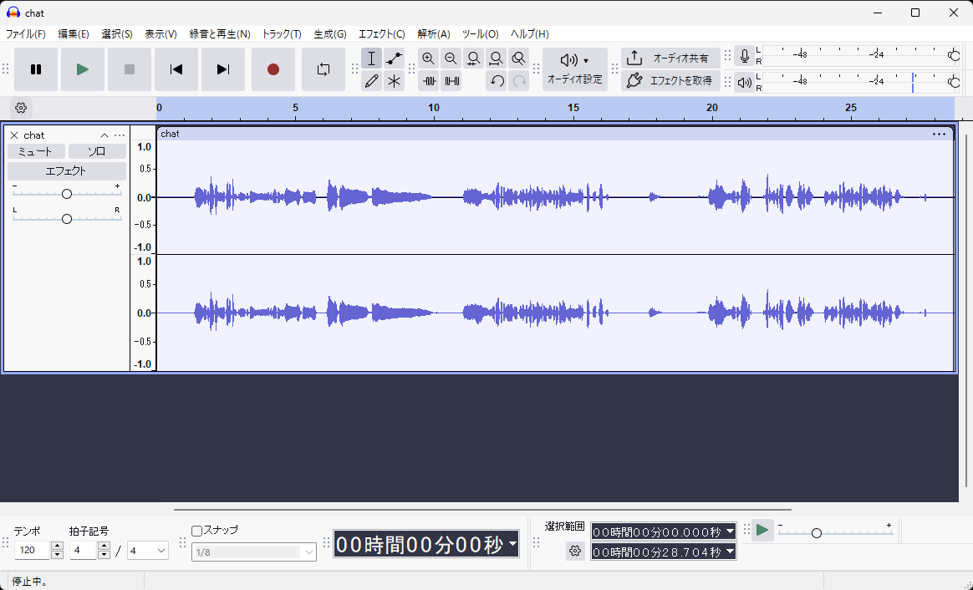Trim audio outside selection icon
Screen dimensions: 973x590
pos(428,81)
